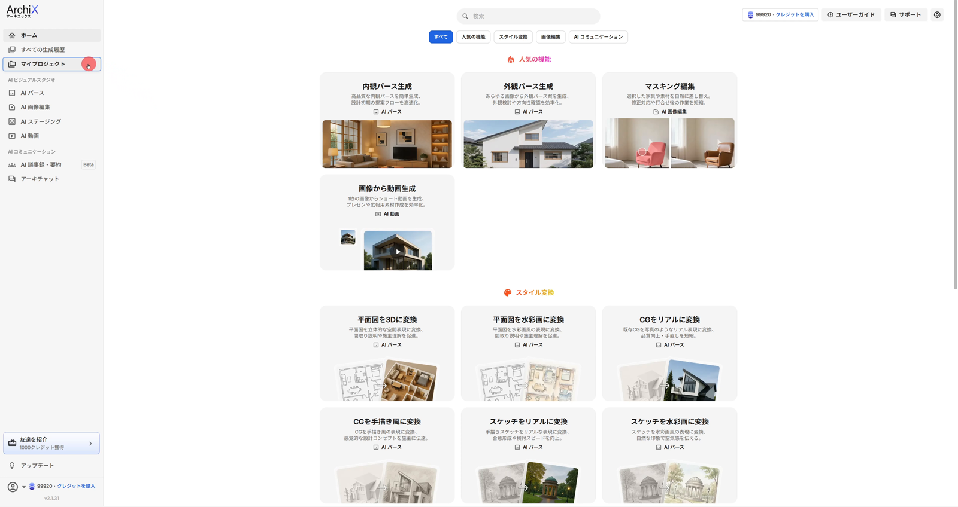Click クレジットを購入 link in top bar
Screen dimensions: 958x507
[795, 15]
